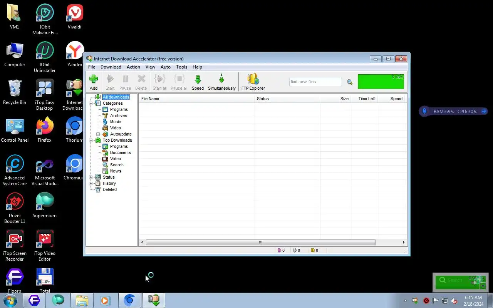Select the Archives category
Image resolution: width=493 pixels, height=308 pixels.
point(118,115)
